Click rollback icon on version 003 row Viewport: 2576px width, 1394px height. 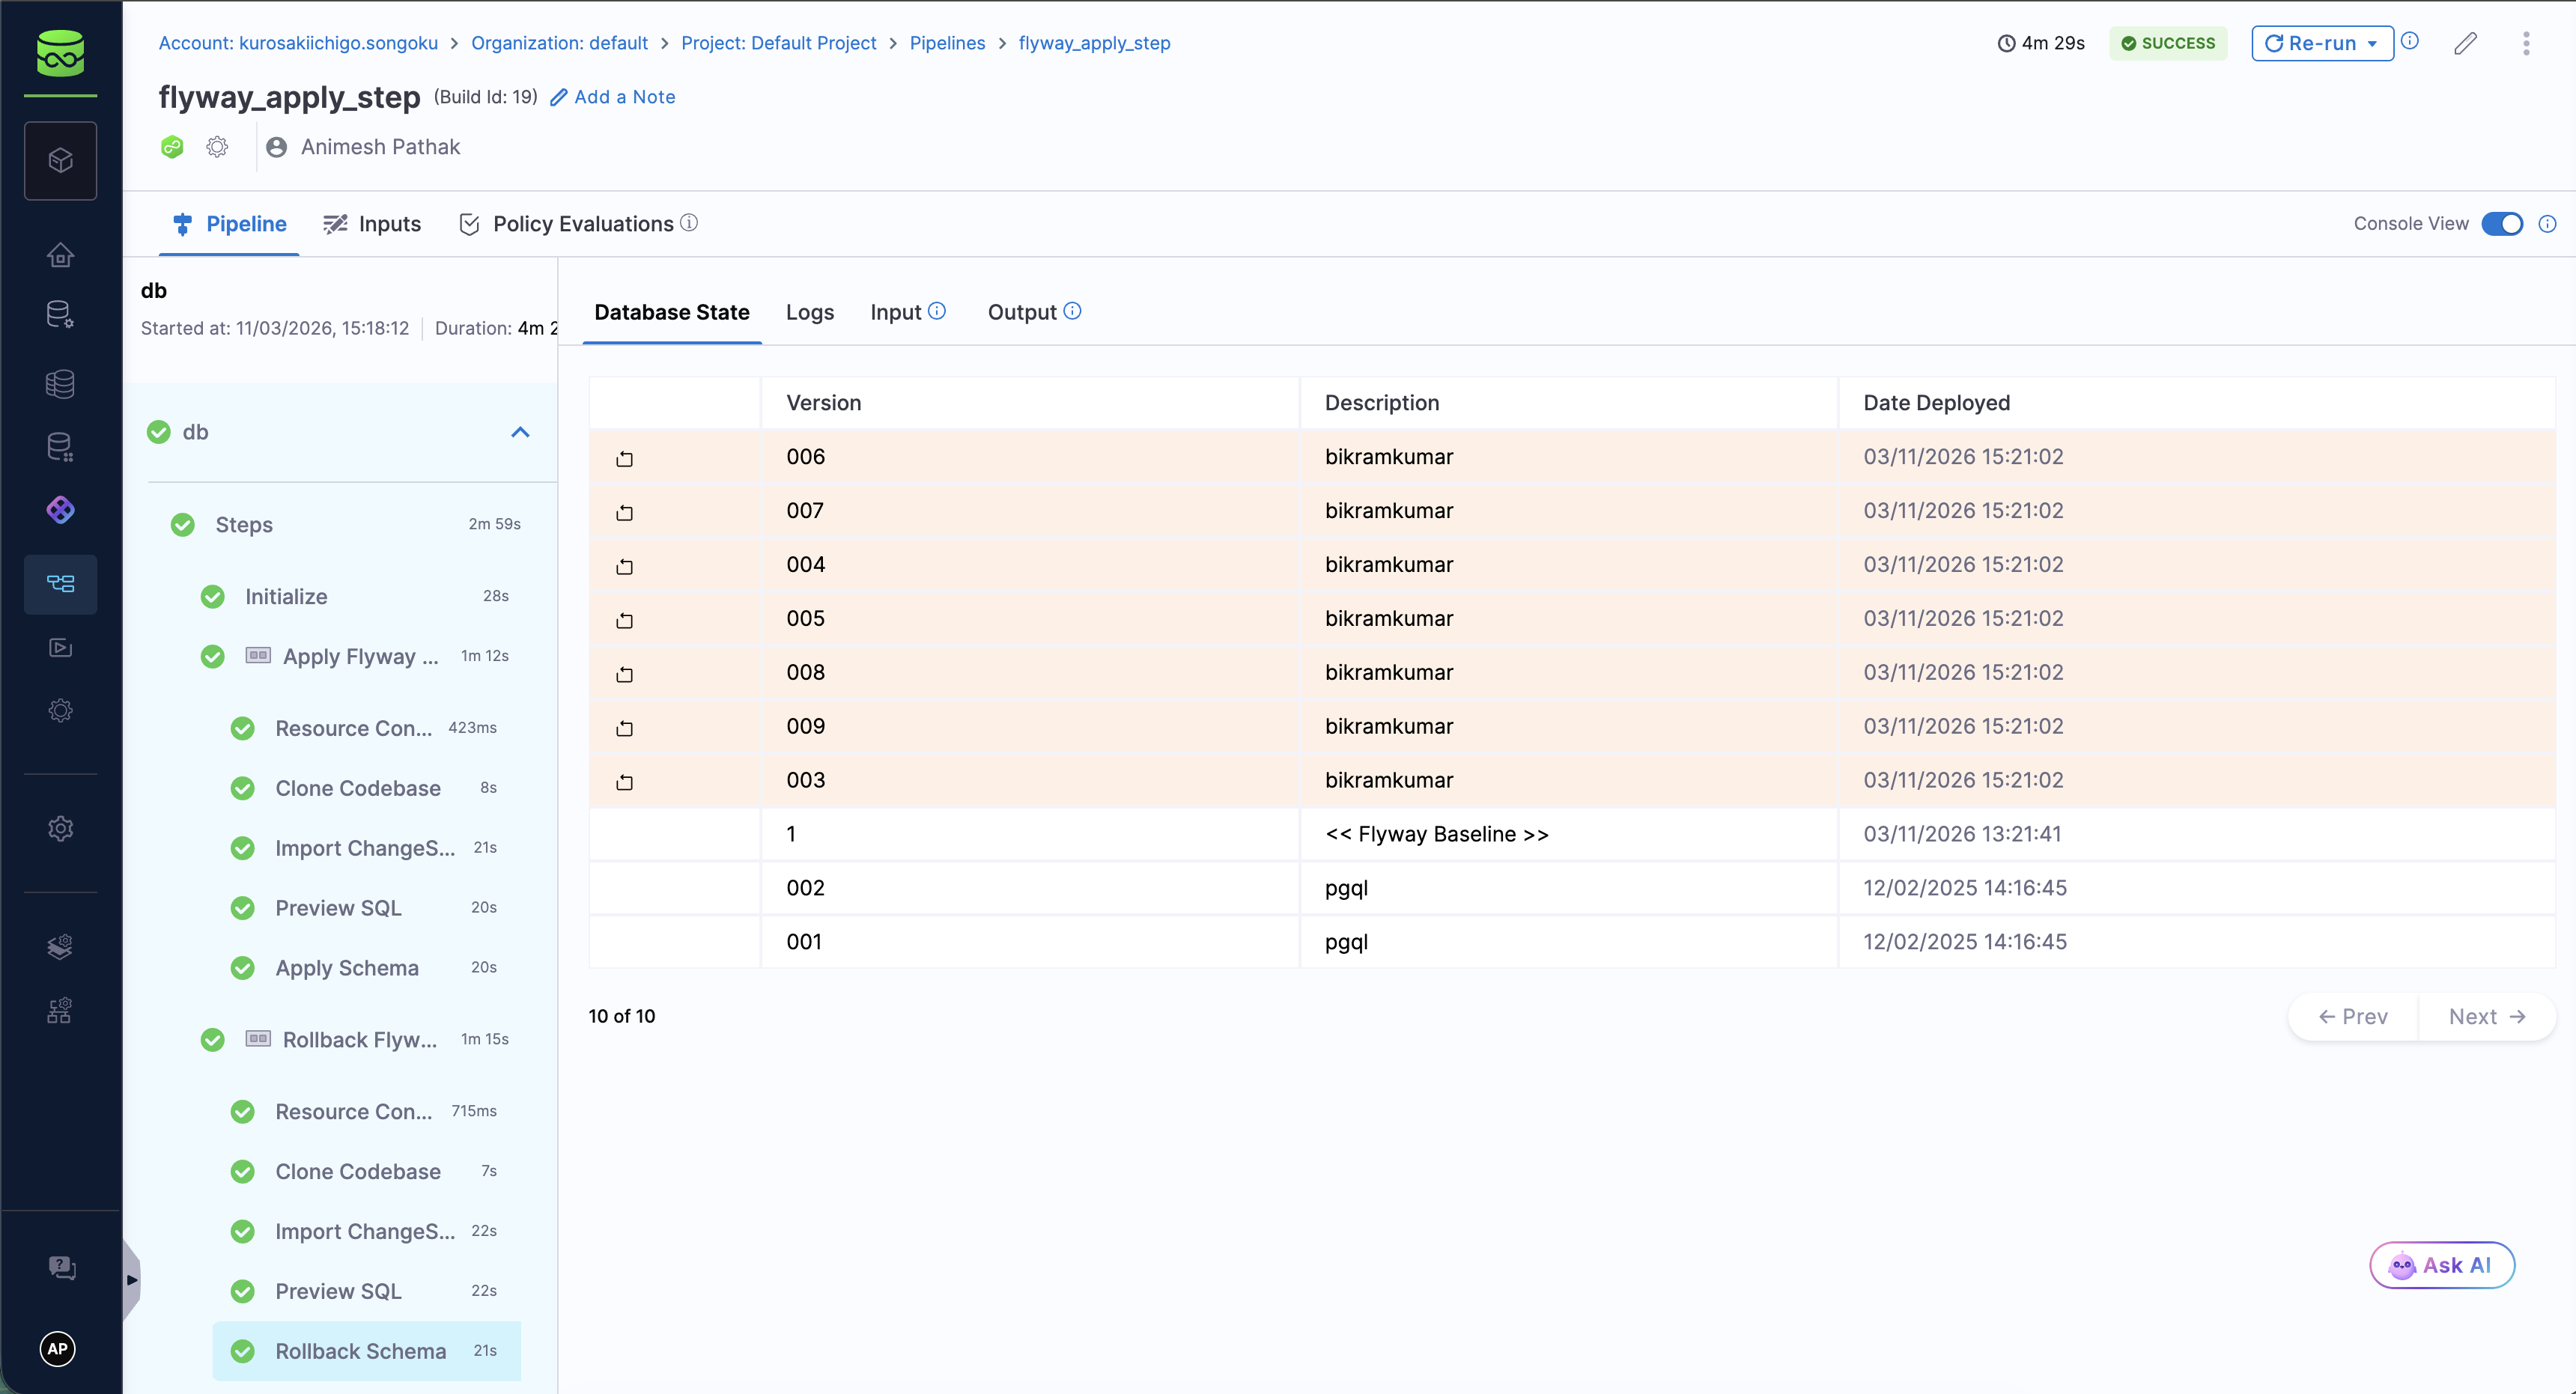(624, 781)
